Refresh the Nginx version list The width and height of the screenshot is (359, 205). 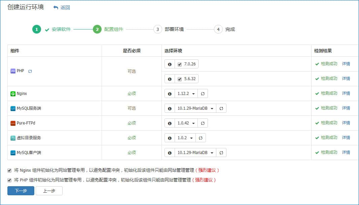pyautogui.click(x=203, y=94)
